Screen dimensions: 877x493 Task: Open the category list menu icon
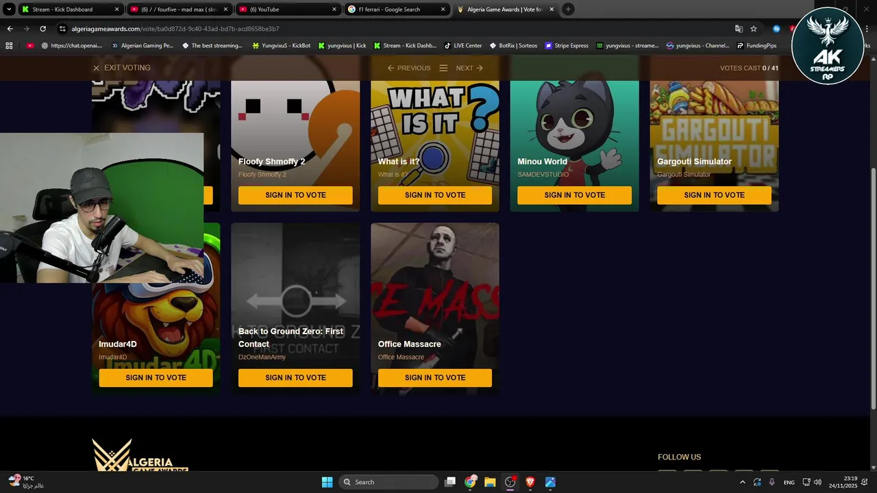pyautogui.click(x=443, y=68)
